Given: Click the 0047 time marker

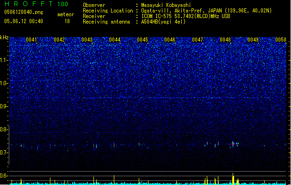Looking at the screenshot, I should tap(198, 40).
